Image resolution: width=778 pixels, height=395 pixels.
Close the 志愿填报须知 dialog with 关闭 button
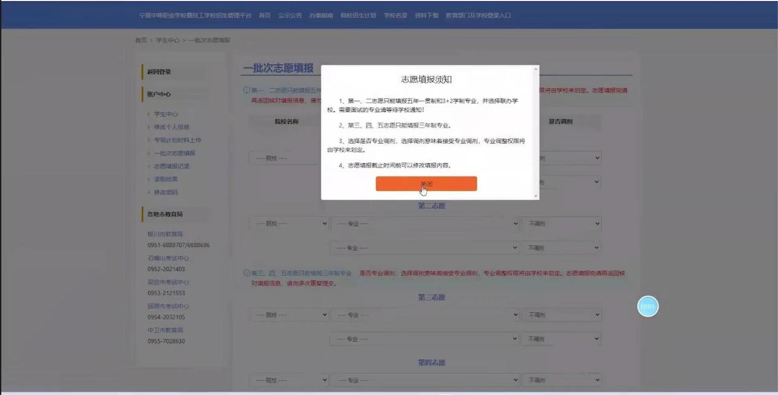pos(426,184)
